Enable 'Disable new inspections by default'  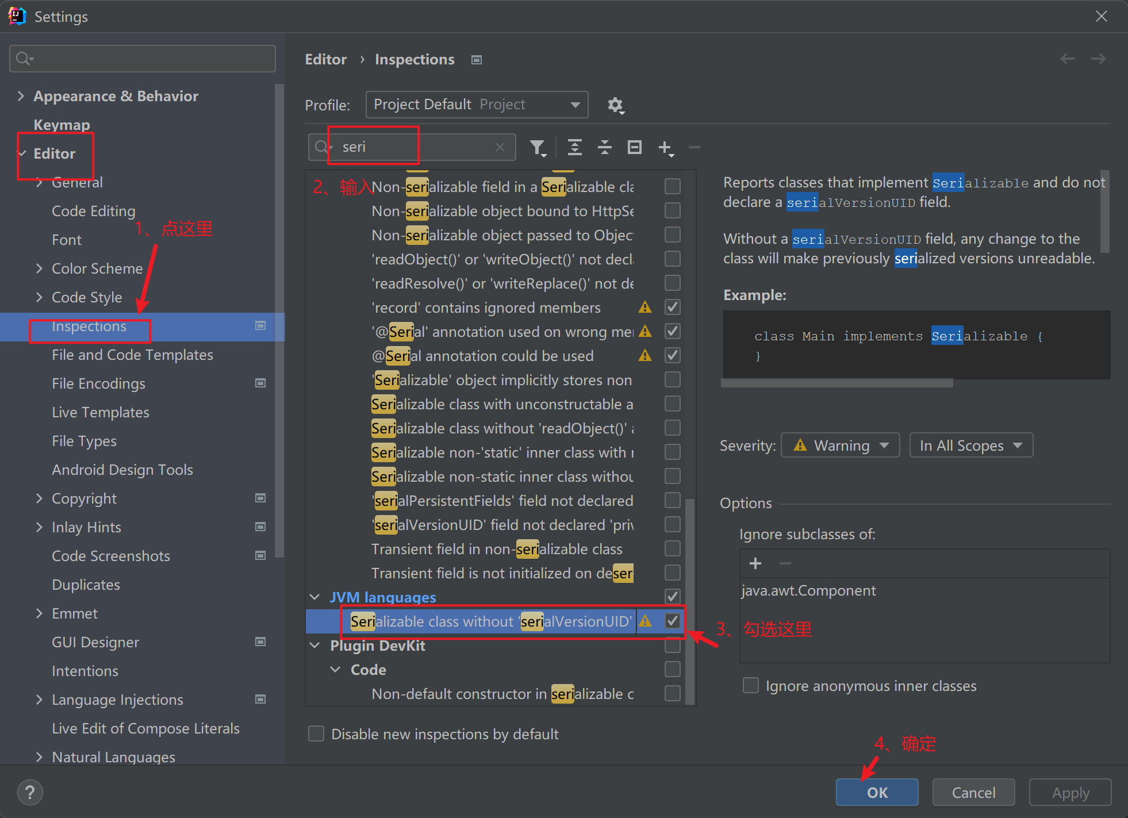pyautogui.click(x=316, y=733)
